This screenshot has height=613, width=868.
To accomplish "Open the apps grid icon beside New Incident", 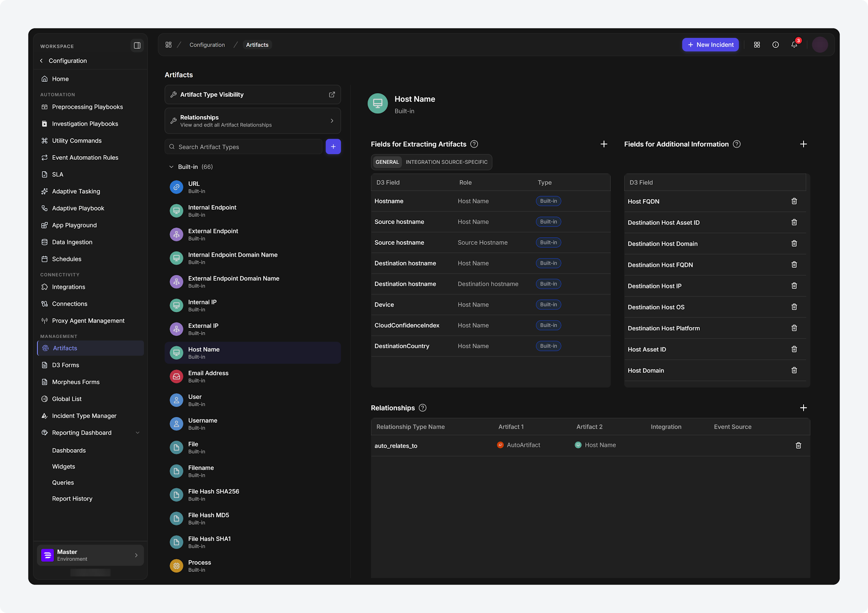I will pyautogui.click(x=757, y=44).
